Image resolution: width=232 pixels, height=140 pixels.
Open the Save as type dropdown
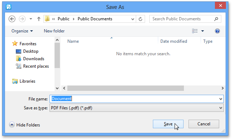click(x=221, y=108)
